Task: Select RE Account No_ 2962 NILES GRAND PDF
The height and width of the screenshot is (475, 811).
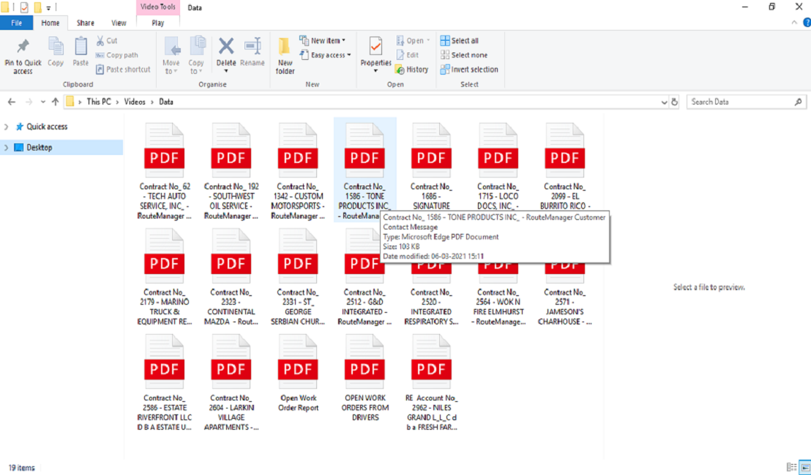Action: 431,383
